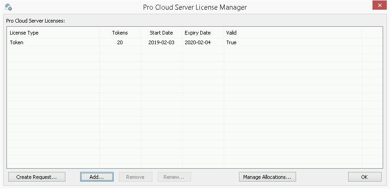390x189 pixels.
Task: Click the Pro Cloud Server Licenses label
Action: [x=35, y=21]
